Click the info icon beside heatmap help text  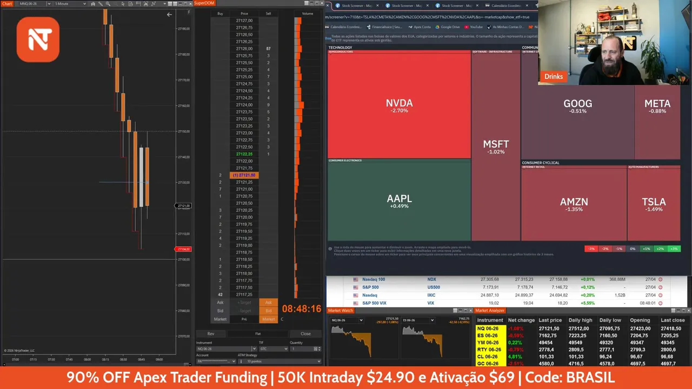330,249
